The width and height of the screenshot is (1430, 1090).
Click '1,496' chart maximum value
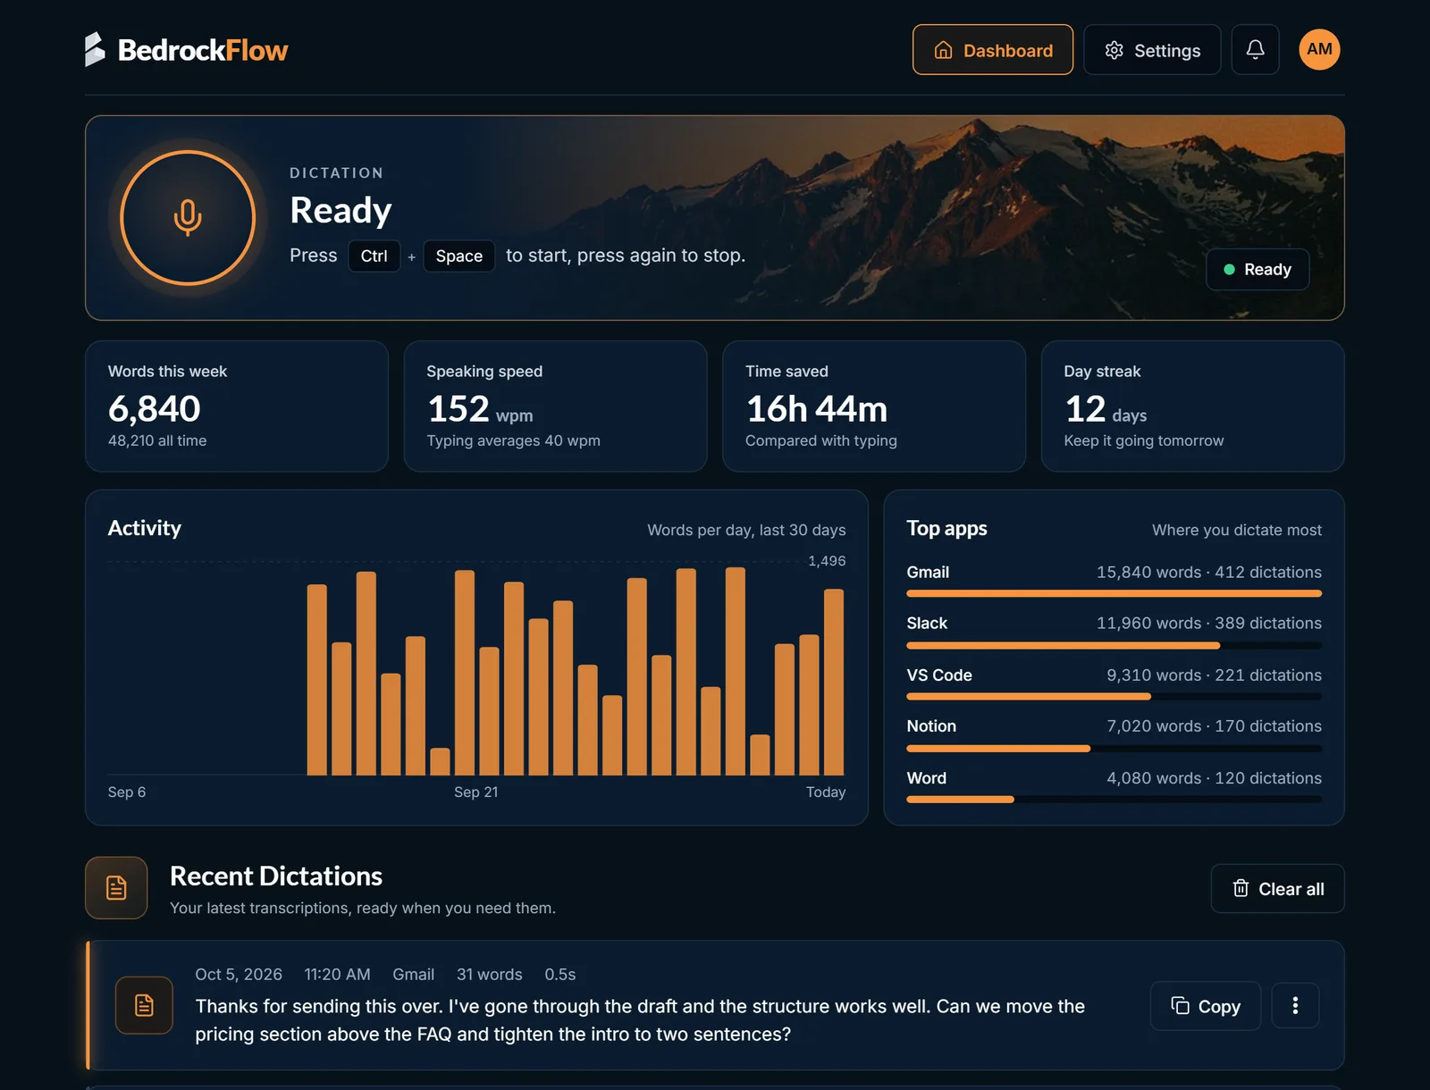pos(827,561)
